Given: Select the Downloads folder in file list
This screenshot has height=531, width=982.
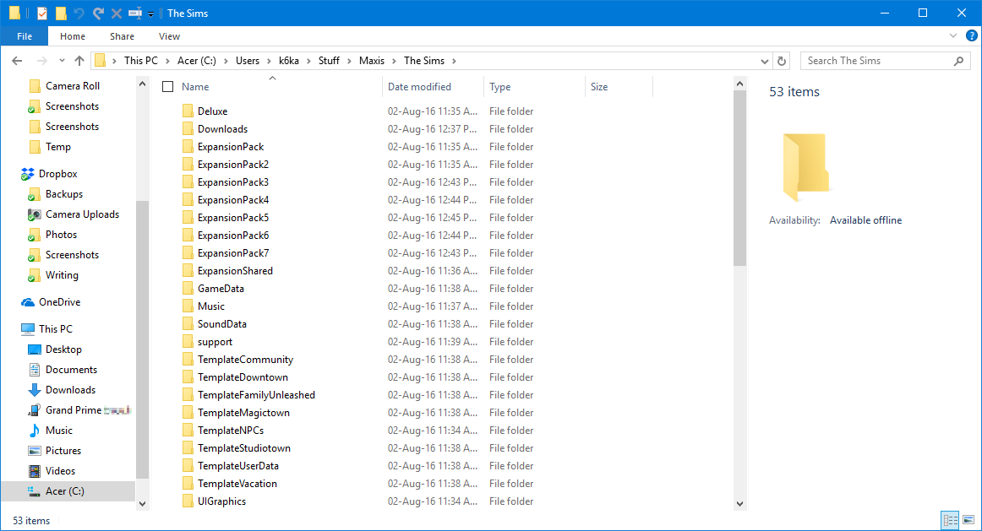Looking at the screenshot, I should (222, 129).
